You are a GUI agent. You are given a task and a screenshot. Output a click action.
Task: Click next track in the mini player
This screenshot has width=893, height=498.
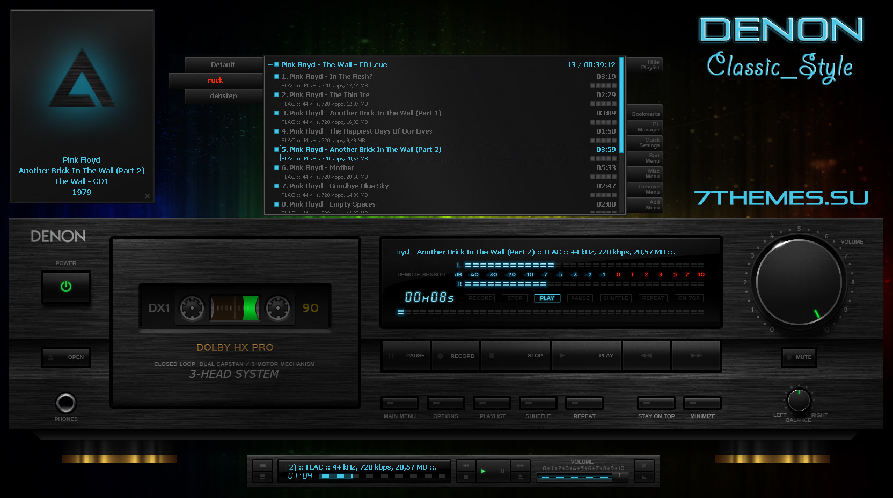(x=520, y=466)
